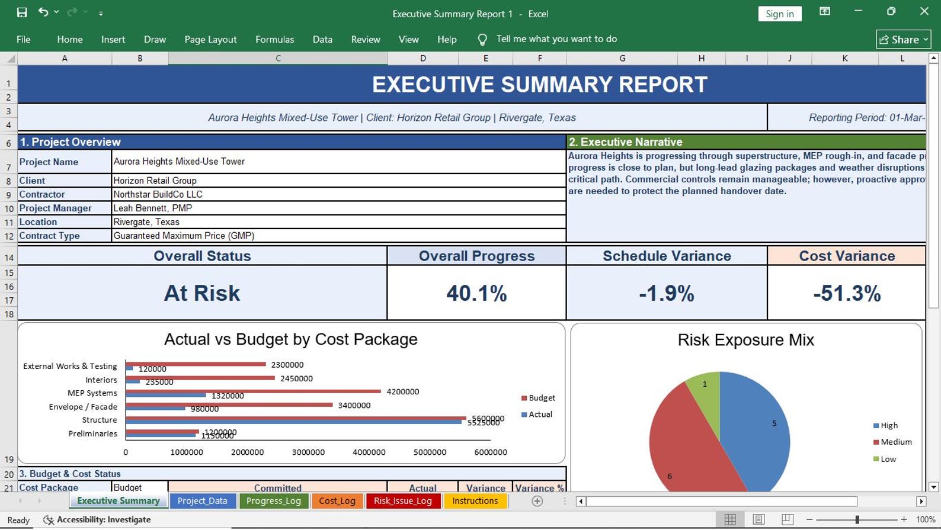The height and width of the screenshot is (530, 941).
Task: Open the File menu
Action: point(24,39)
